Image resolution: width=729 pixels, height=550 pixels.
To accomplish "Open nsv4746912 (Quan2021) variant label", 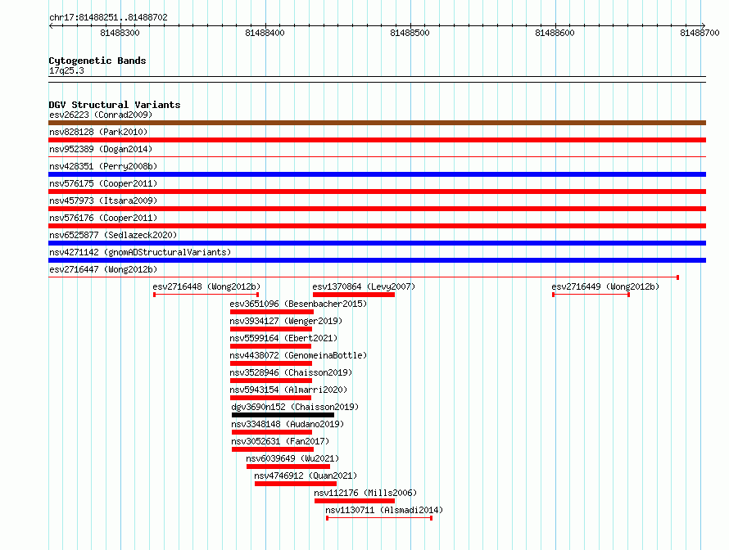I will [306, 476].
